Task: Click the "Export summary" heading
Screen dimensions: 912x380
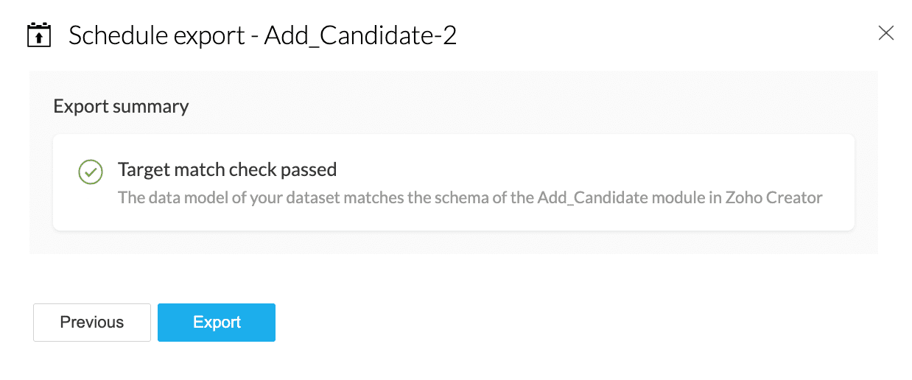Action: (121, 107)
